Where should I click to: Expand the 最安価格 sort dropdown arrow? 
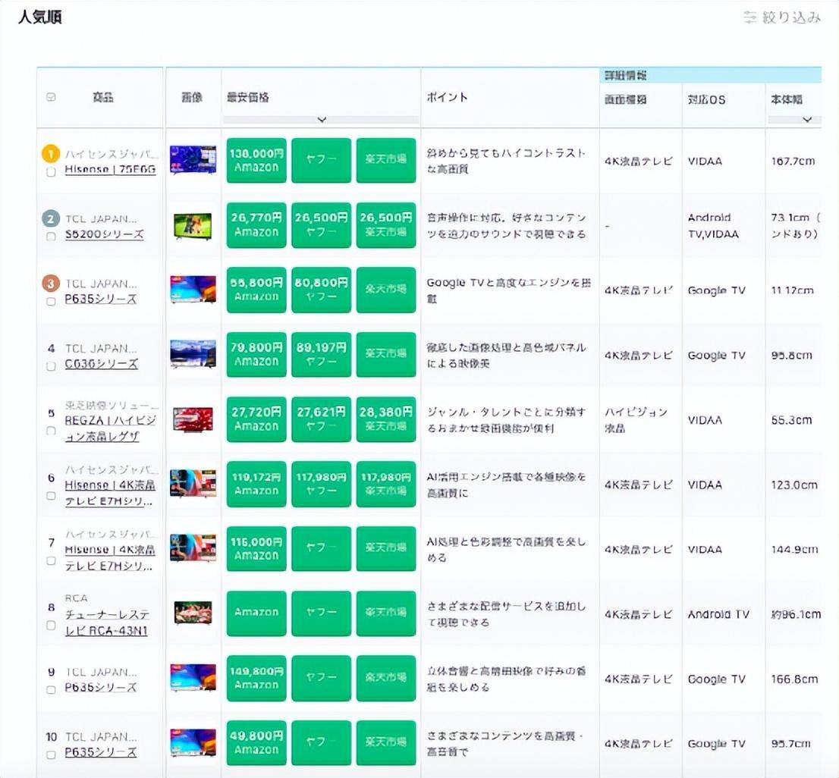click(x=321, y=120)
